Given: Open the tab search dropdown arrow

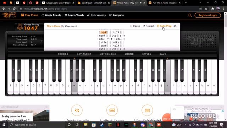Looking at the screenshot, I should (200, 2).
